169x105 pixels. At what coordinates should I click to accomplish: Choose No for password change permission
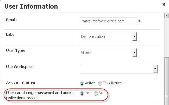coord(96,94)
